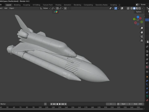Click the blue Z axis gizmo ball

coord(138,17)
